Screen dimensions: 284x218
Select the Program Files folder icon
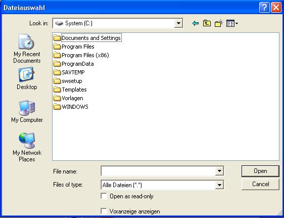coord(57,47)
